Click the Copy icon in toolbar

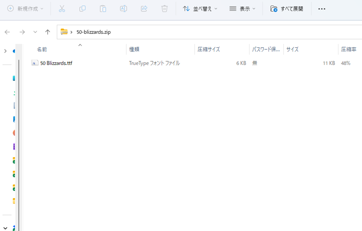82,9
